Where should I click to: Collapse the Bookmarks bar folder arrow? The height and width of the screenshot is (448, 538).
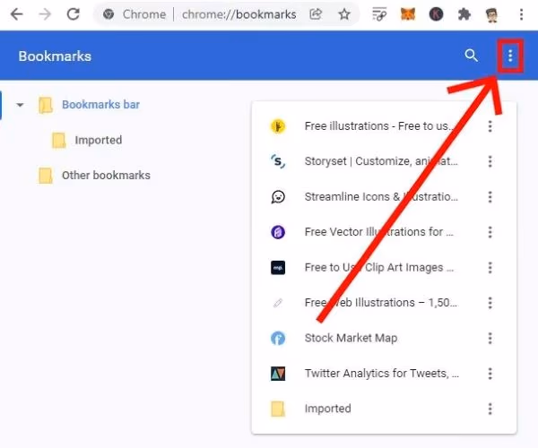pos(21,106)
